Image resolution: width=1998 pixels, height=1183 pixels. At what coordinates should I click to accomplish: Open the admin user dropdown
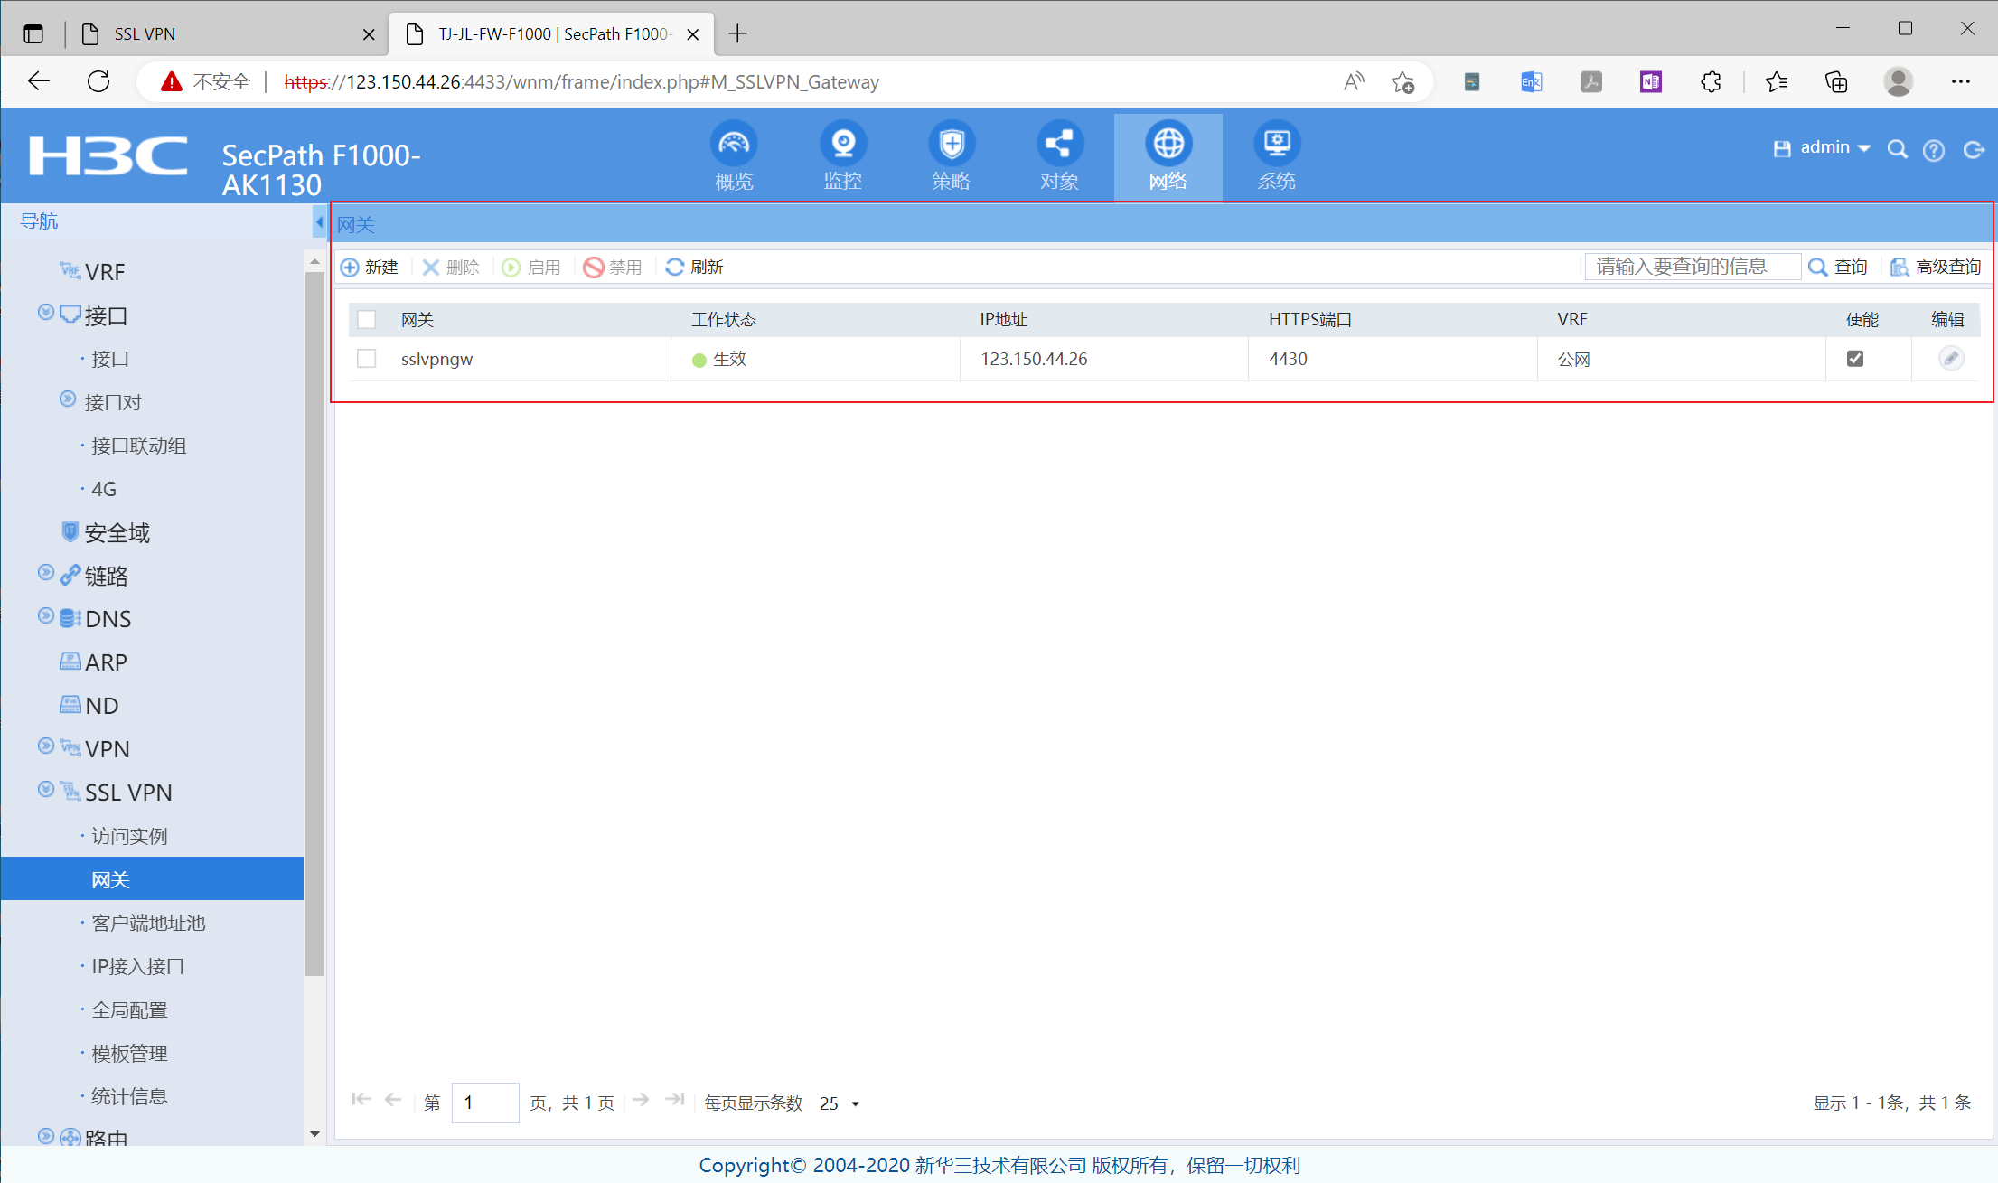pos(1834,147)
